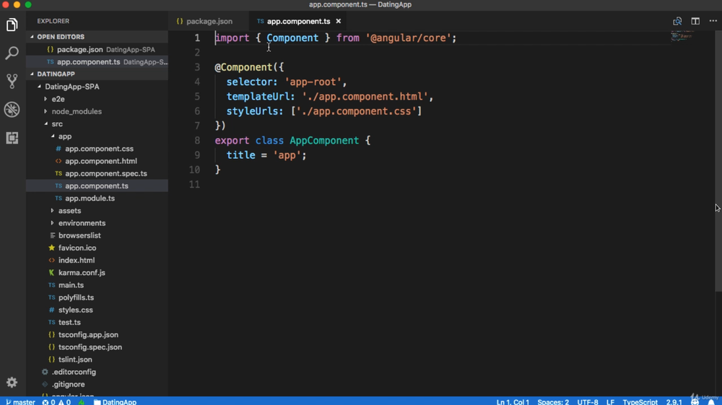Open tsconfig.app.json file
This screenshot has height=405, width=722.
pos(88,335)
